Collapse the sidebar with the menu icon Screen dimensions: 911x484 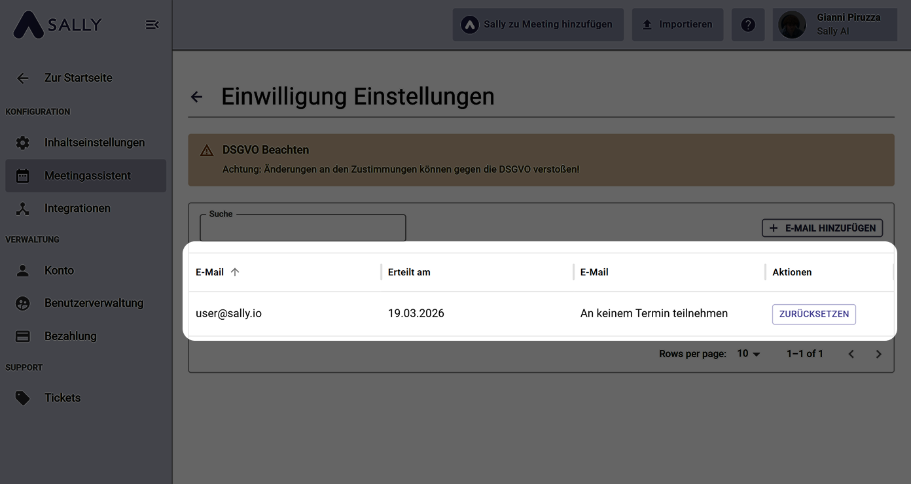click(x=152, y=25)
